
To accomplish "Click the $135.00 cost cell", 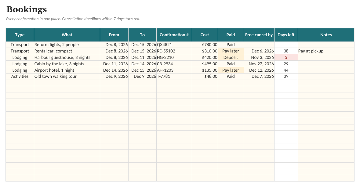I will point(205,70).
